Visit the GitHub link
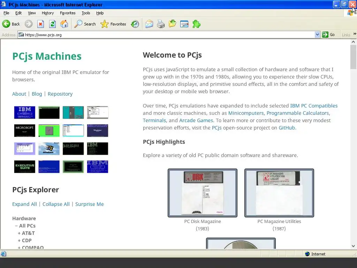This screenshot has height=268, width=357. (287, 128)
